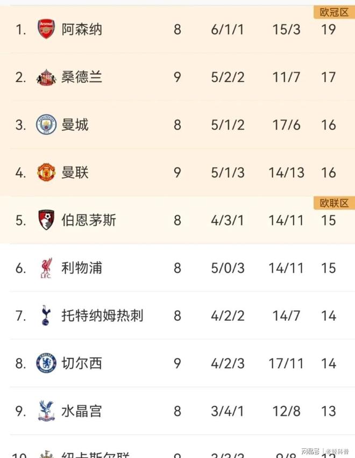This screenshot has height=458, width=355.
Task: Select the 托特纳姆热刺 row name
Action: pyautogui.click(x=104, y=315)
